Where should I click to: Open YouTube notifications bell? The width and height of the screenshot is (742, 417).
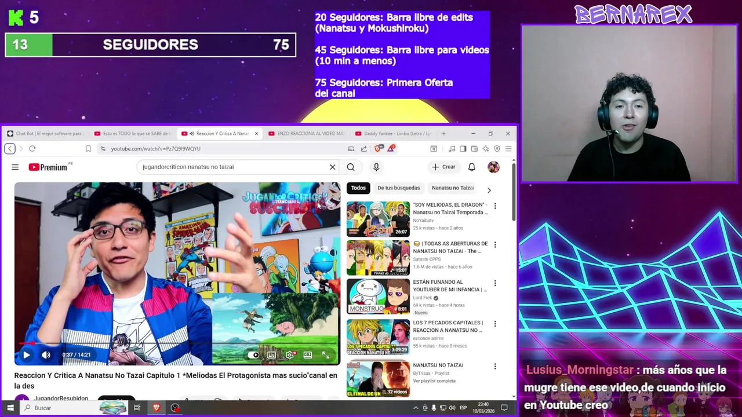(472, 167)
